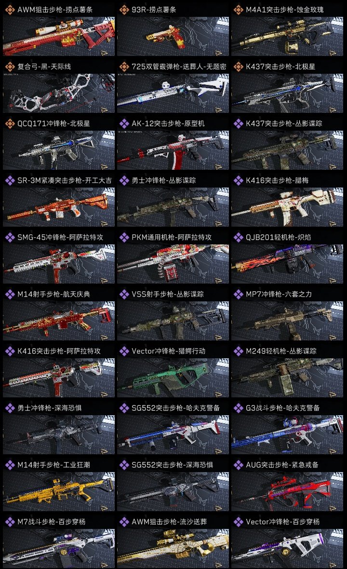The height and width of the screenshot is (569, 347).
Task: Click orange rarity icon beside AWM狙击步枪-捞点薯条
Action: (10, 10)
